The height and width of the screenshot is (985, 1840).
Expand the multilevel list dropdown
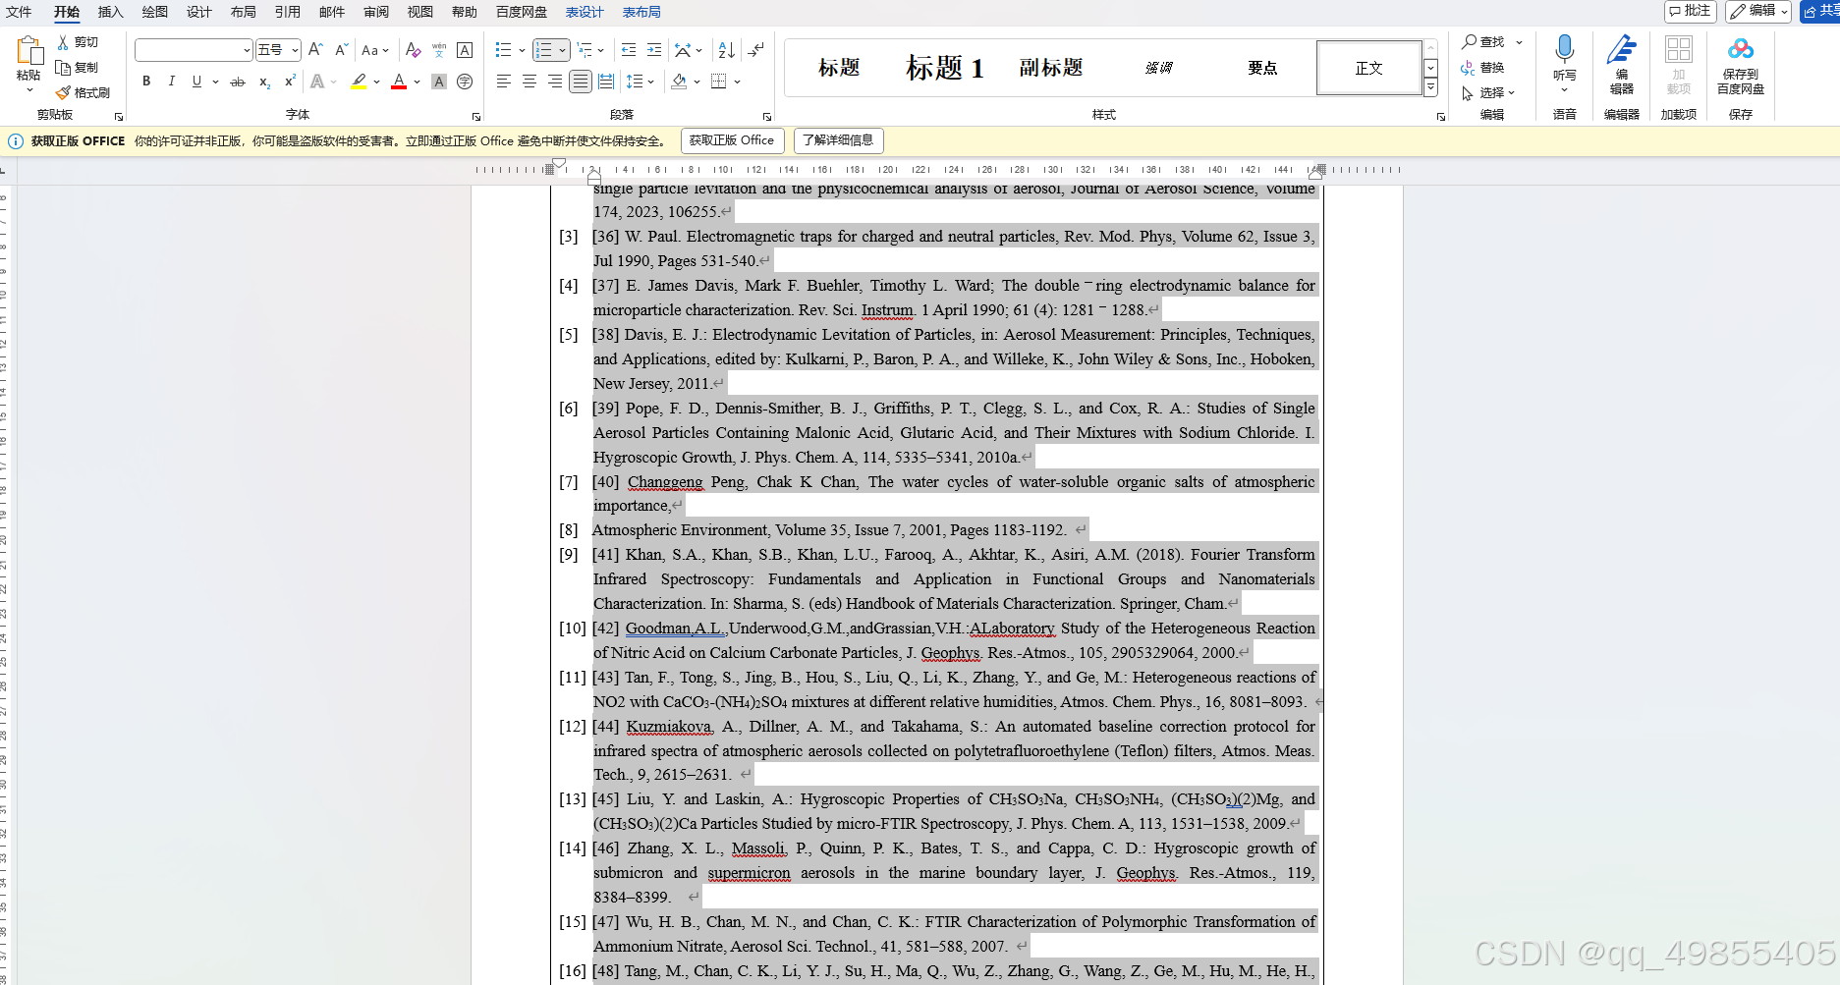click(600, 50)
